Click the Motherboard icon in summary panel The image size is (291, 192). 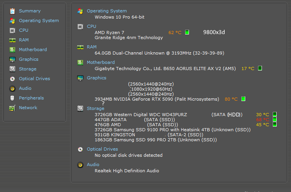coord(80,63)
